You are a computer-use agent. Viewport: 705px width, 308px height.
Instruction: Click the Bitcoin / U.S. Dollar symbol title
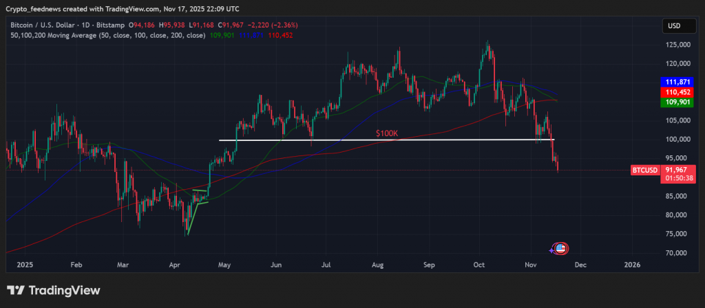[x=54, y=25]
